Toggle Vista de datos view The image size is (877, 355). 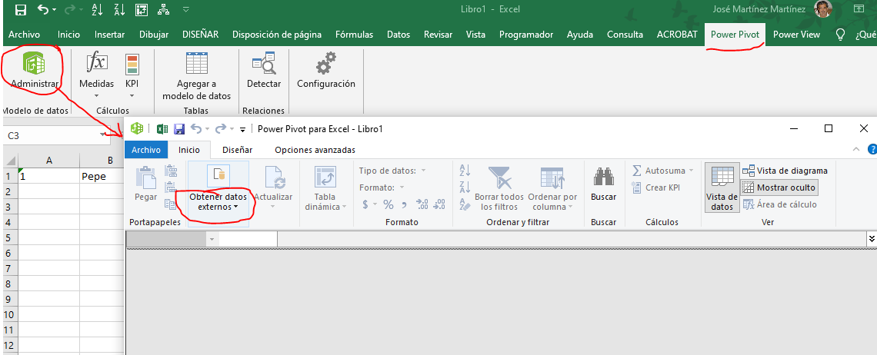point(722,188)
